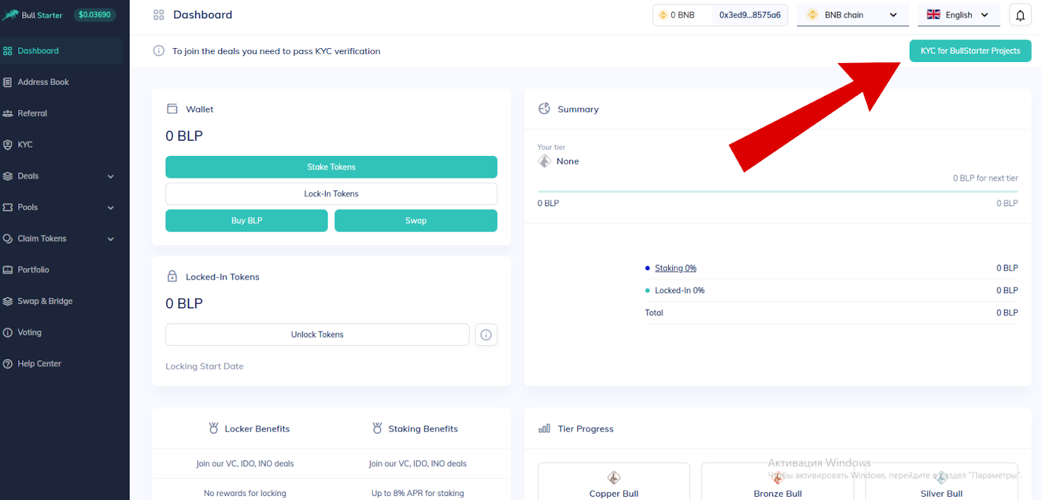The height and width of the screenshot is (500, 1042).
Task: Expand the Deals submenu chevron
Action: click(x=111, y=176)
